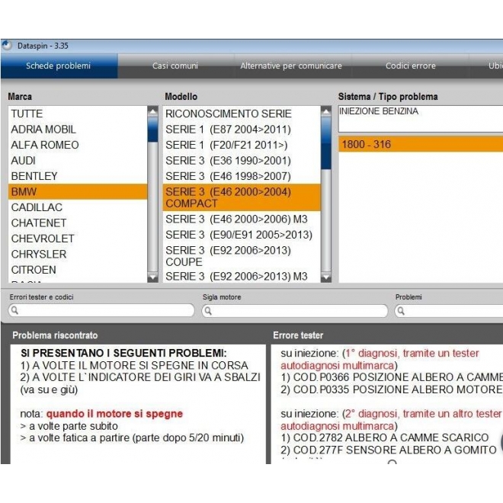The height and width of the screenshot is (503, 503).
Task: Click line A VOLTE IL MOTORE SI SPEGNE IN CORSA
Action: 134,365
